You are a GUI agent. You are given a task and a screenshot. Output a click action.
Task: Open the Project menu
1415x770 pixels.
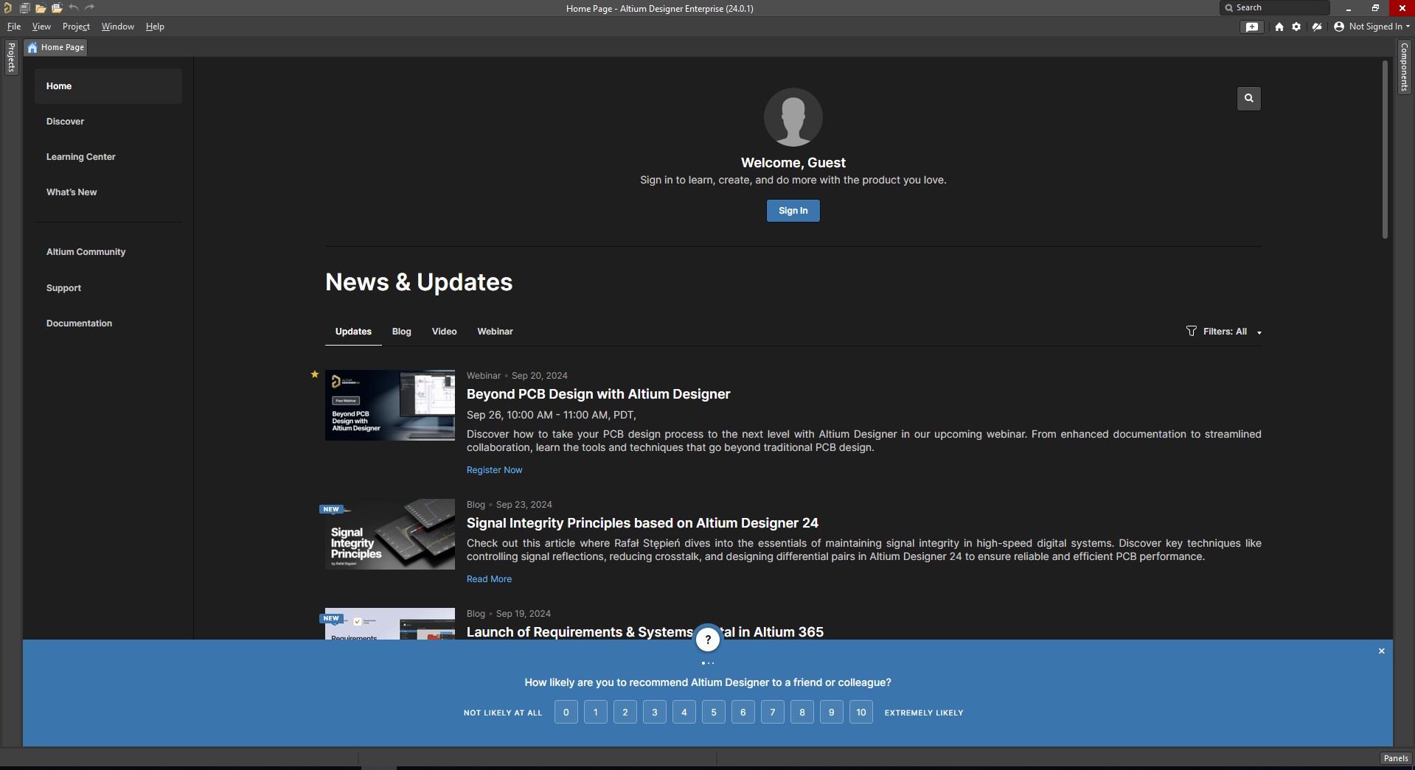click(76, 27)
